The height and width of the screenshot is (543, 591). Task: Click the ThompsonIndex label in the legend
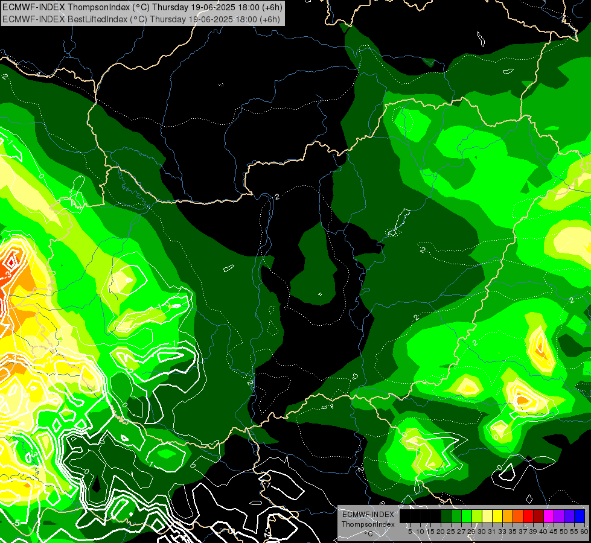(x=368, y=524)
